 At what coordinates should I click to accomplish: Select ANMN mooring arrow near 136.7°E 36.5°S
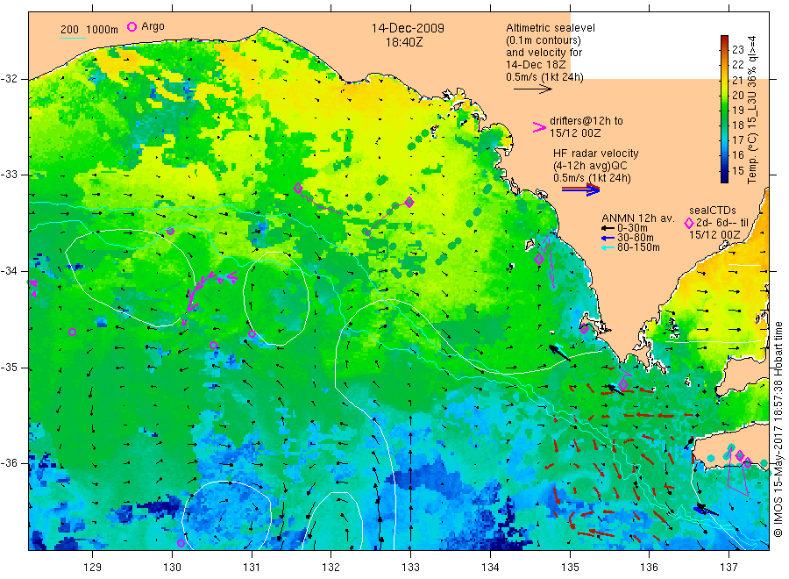[707, 510]
